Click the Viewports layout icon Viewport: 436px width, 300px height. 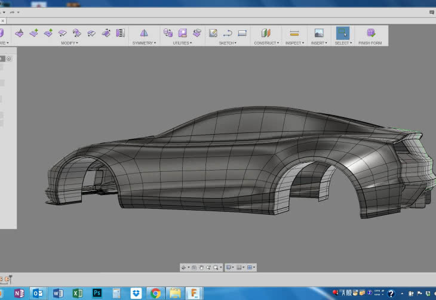(x=250, y=268)
